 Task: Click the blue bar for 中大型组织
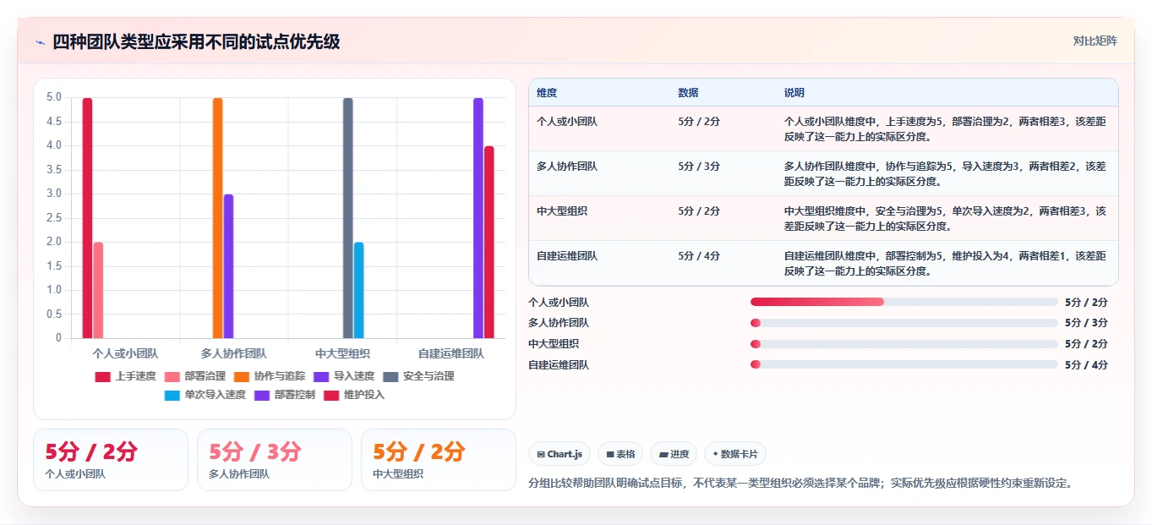point(359,290)
